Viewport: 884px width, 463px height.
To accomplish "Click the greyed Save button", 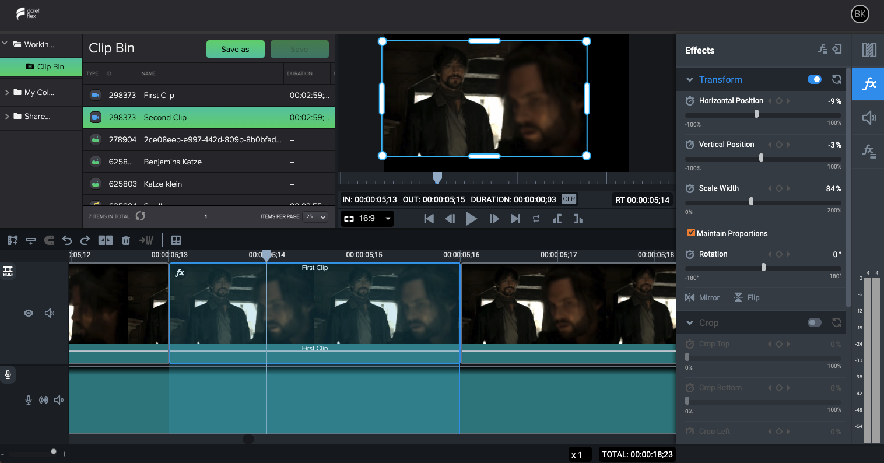I will 299,49.
